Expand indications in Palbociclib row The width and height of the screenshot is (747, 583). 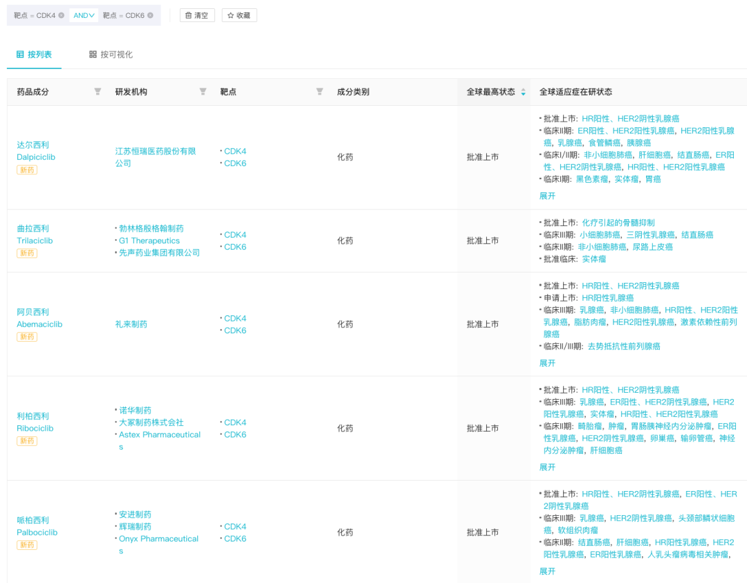click(547, 571)
